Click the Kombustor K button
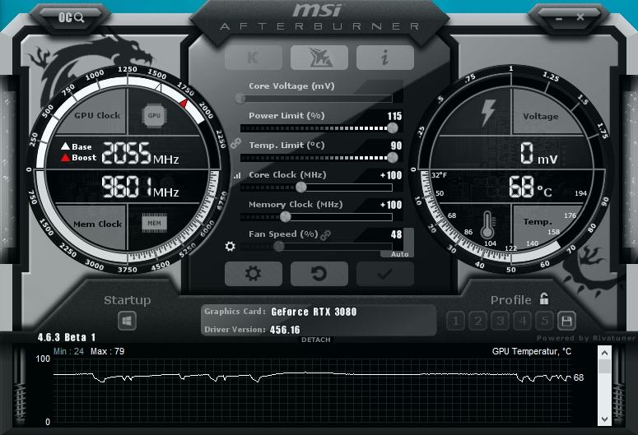The image size is (638, 435). 253,58
